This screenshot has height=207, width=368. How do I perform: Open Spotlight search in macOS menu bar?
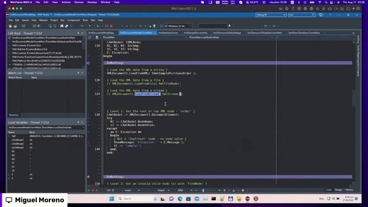point(326,2)
